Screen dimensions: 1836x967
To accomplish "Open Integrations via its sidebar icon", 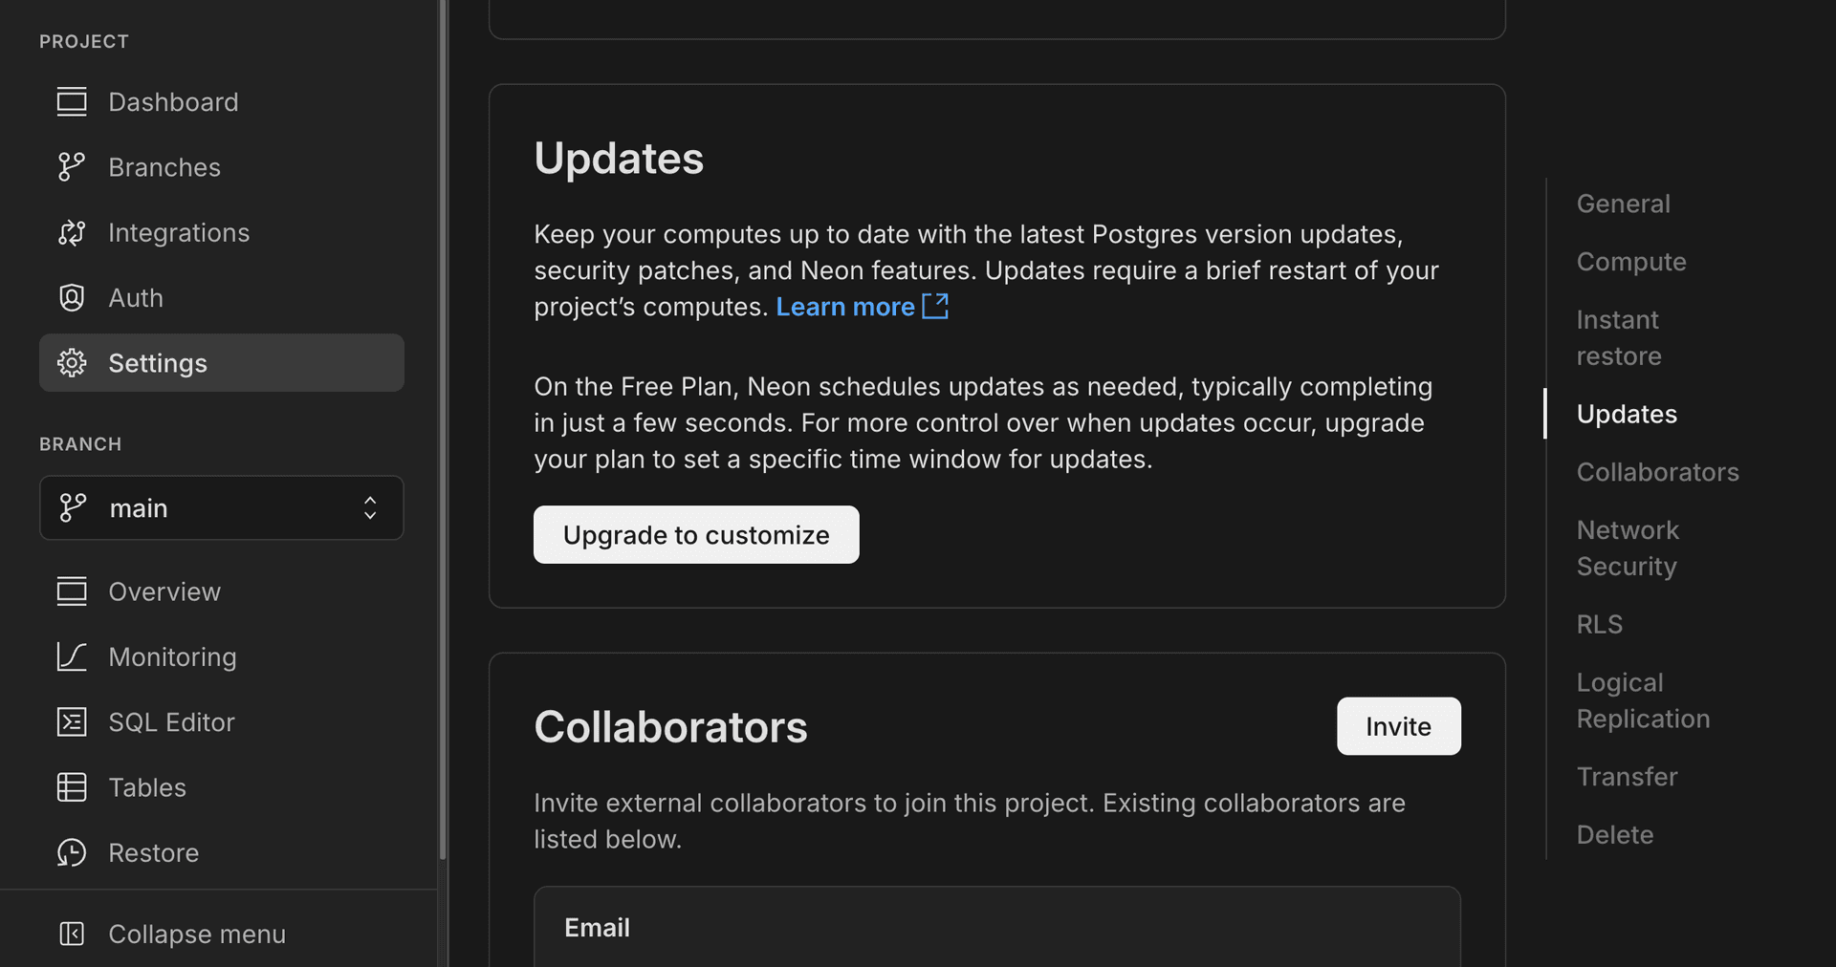I will point(72,232).
